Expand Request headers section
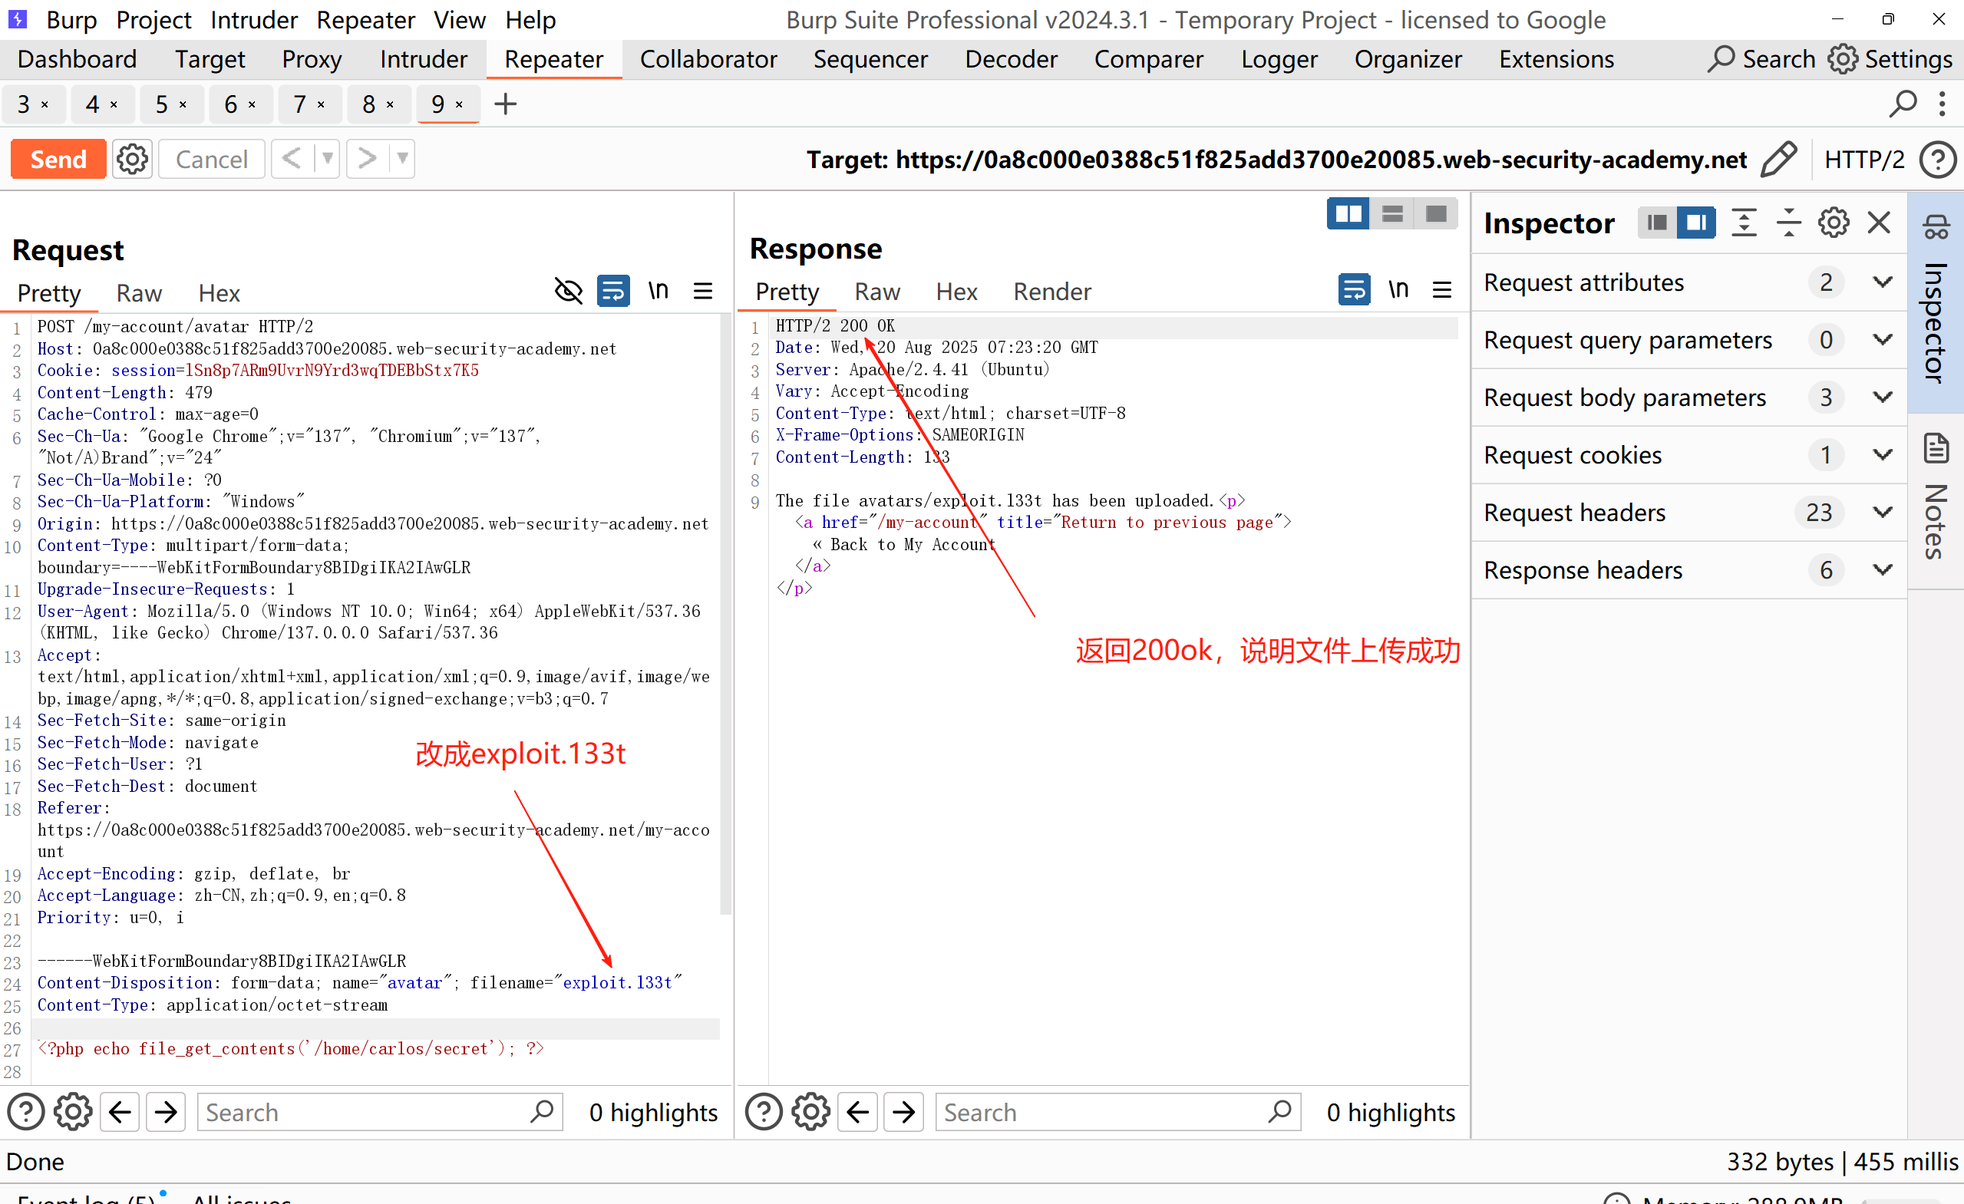Viewport: 1964px width, 1204px height. [1883, 512]
